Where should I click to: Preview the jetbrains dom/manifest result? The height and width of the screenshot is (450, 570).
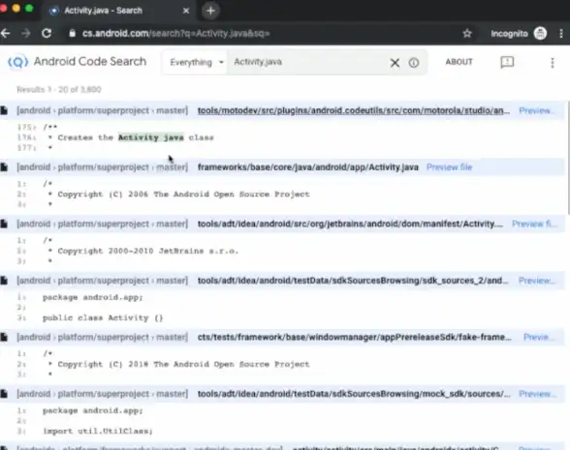coord(534,224)
